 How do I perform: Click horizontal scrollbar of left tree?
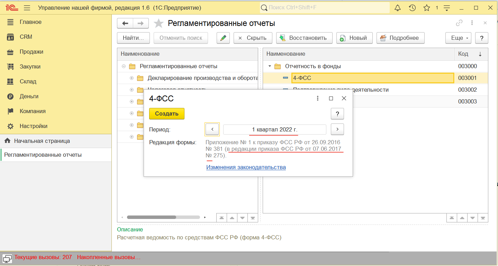[x=163, y=217]
